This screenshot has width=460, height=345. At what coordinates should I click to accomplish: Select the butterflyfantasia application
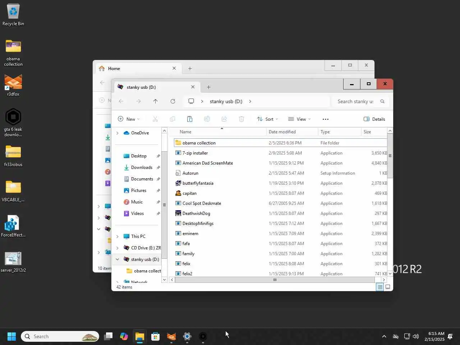point(280,183)
